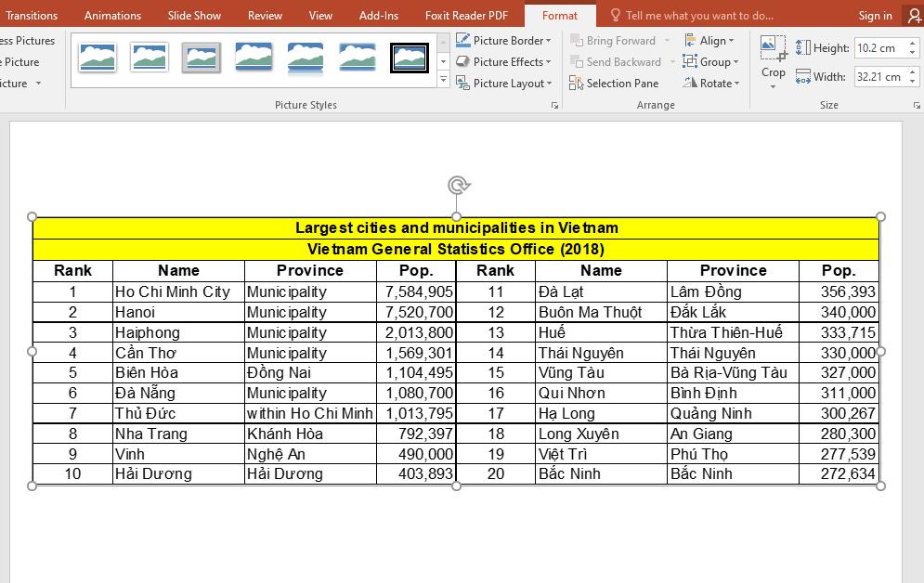Open the Group dropdown
This screenshot has height=583, width=924.
pyautogui.click(x=710, y=62)
